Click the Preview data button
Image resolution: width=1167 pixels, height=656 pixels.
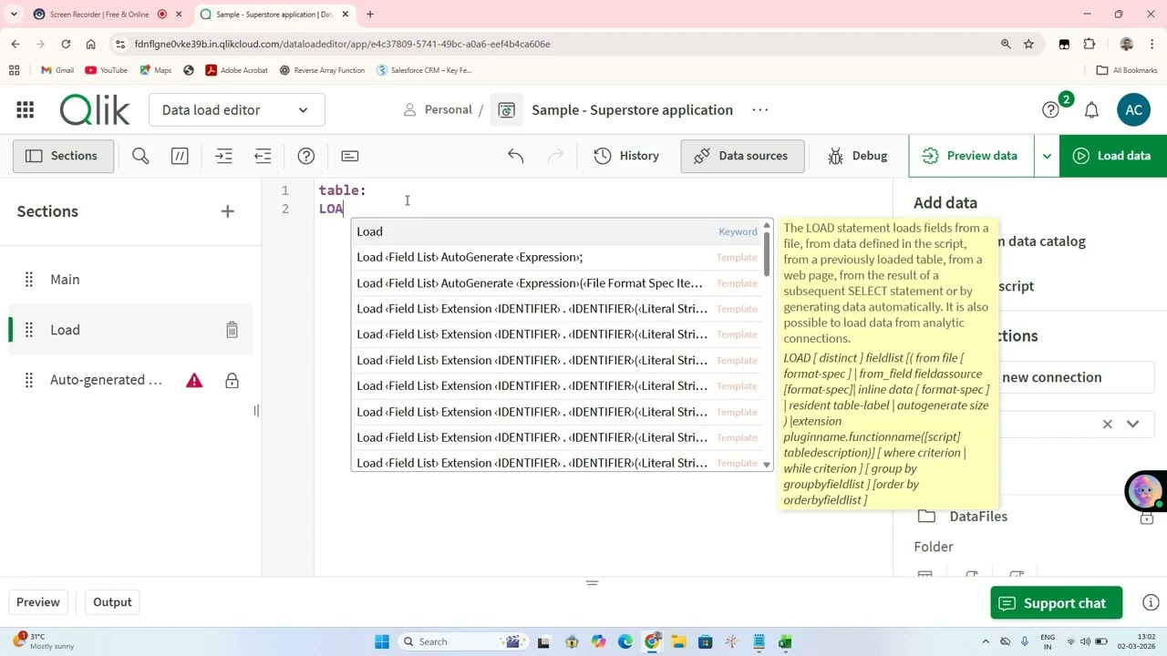970,156
